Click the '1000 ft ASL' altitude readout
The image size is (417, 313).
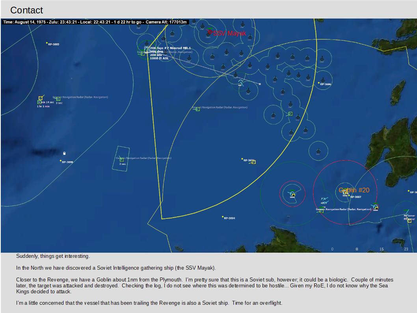[159, 58]
